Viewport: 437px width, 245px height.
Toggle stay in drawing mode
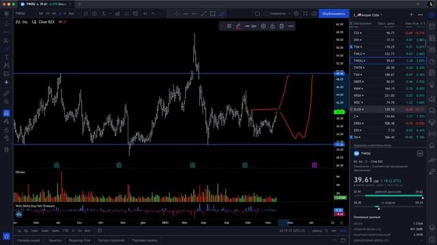6,121
